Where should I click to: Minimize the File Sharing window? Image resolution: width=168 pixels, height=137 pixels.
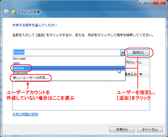[x=142, y=3]
